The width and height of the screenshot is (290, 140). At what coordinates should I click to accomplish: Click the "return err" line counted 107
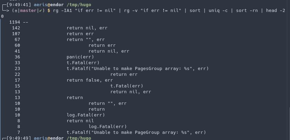pyautogui.click(x=80, y=34)
